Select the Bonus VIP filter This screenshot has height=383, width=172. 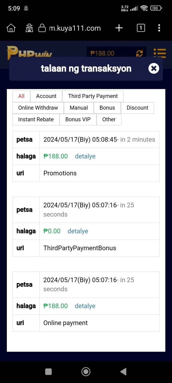click(78, 119)
